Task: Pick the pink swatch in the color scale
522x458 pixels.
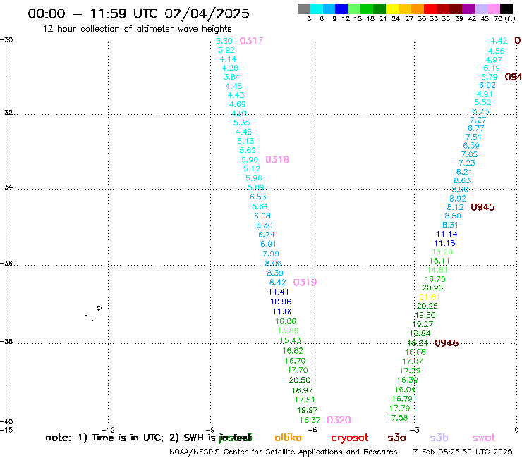Action: (x=494, y=8)
